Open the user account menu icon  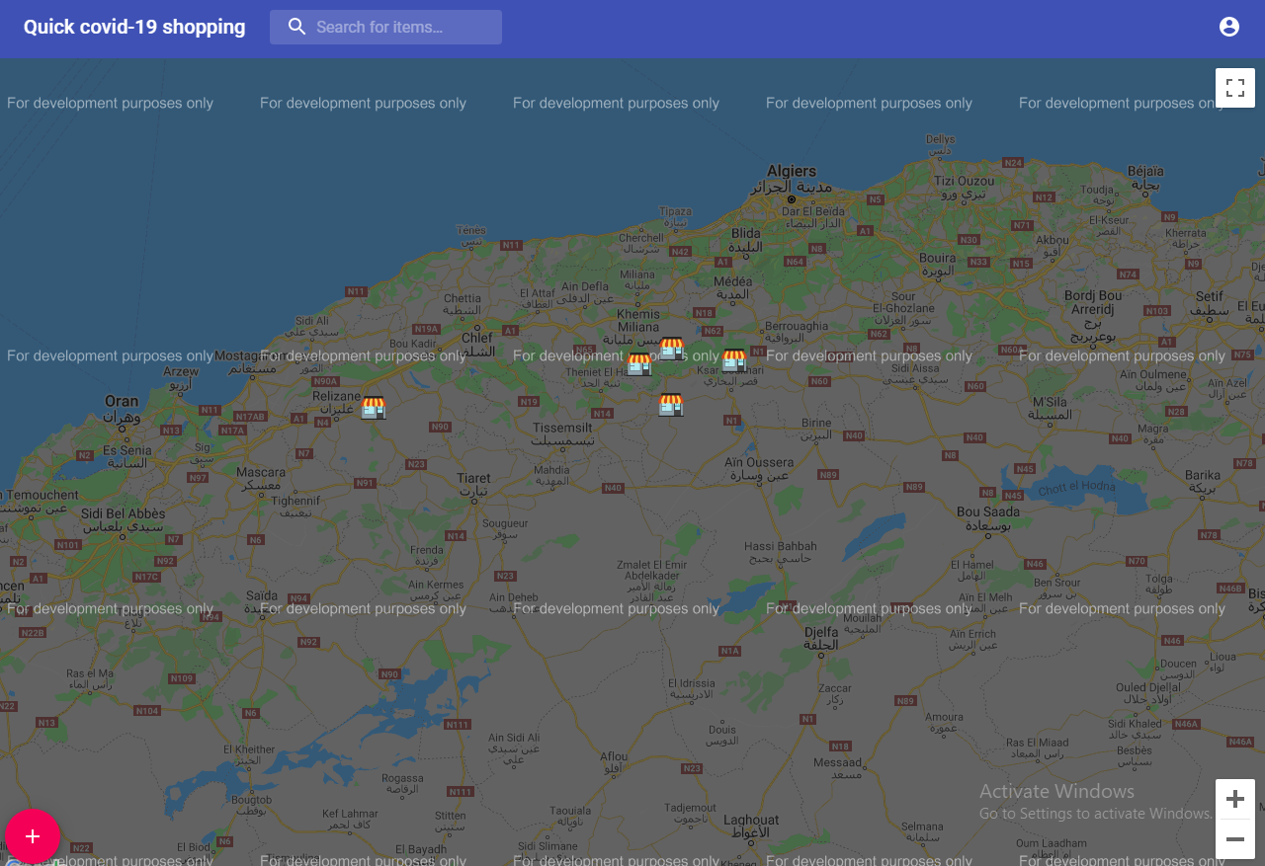[x=1229, y=27]
